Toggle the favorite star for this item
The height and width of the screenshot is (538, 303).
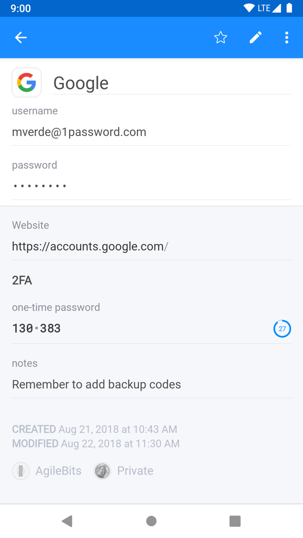click(221, 37)
